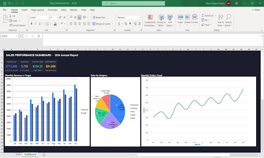Toggle Bottom Align
264x158 pixels.
[x=79, y=17]
